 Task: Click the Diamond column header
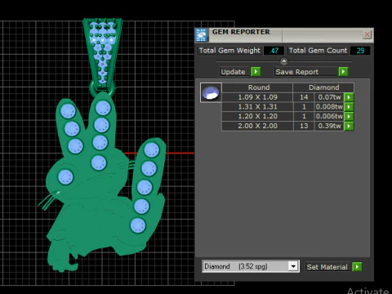click(x=323, y=87)
